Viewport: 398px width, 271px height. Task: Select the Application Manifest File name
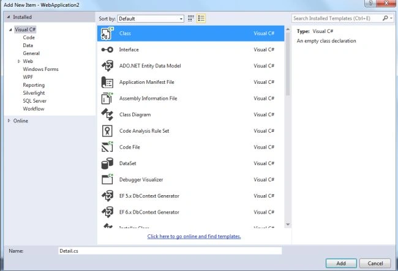[x=147, y=82]
